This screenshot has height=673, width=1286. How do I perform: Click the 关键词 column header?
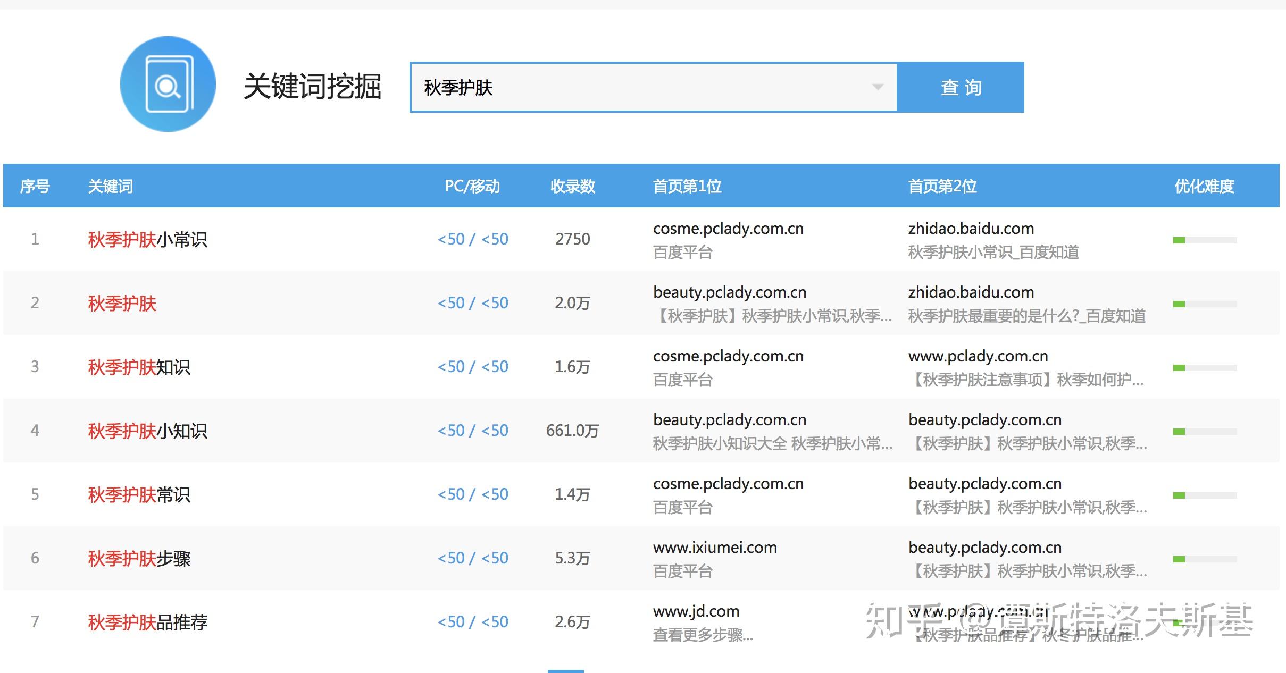coord(110,186)
